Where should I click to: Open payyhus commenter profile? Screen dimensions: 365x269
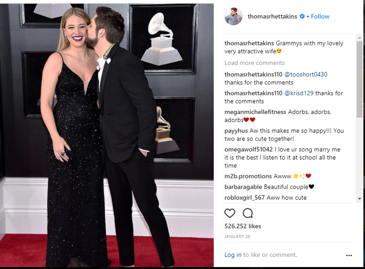pyautogui.click(x=235, y=131)
